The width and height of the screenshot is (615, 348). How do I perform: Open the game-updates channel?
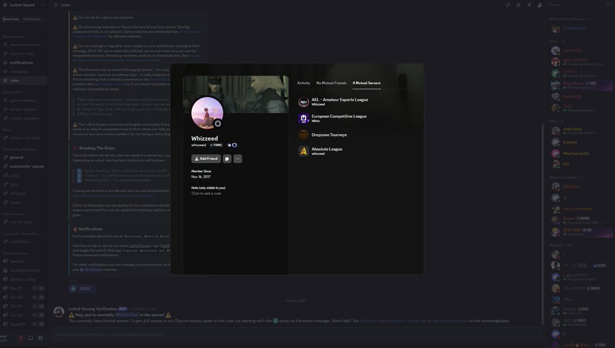[x=24, y=100]
